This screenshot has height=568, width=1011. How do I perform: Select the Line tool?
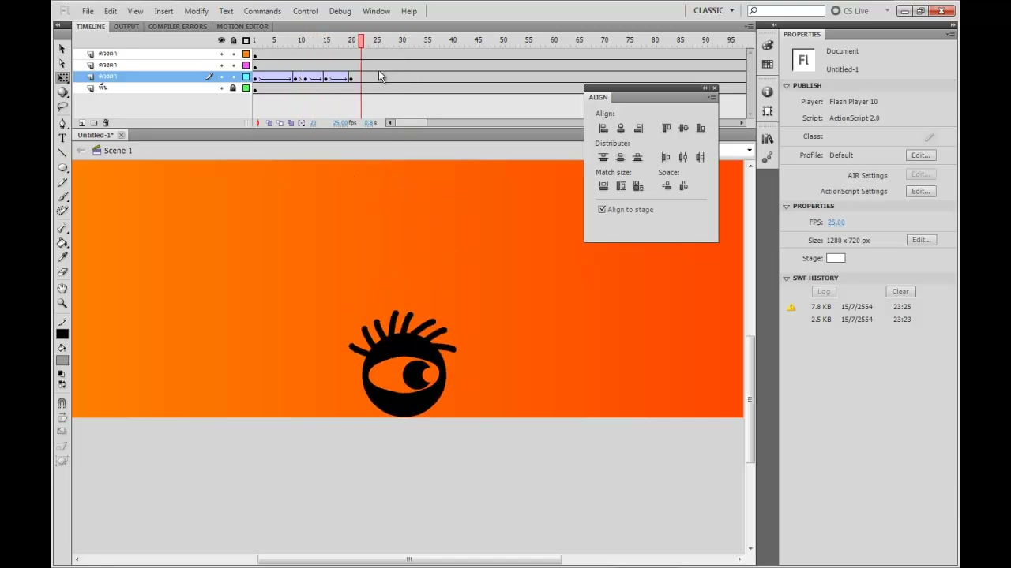point(62,153)
